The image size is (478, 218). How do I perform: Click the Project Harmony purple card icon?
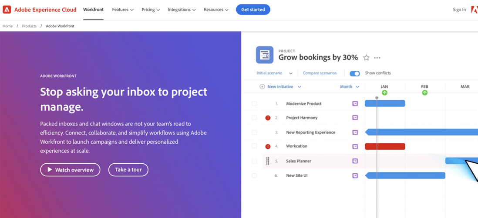(355, 118)
